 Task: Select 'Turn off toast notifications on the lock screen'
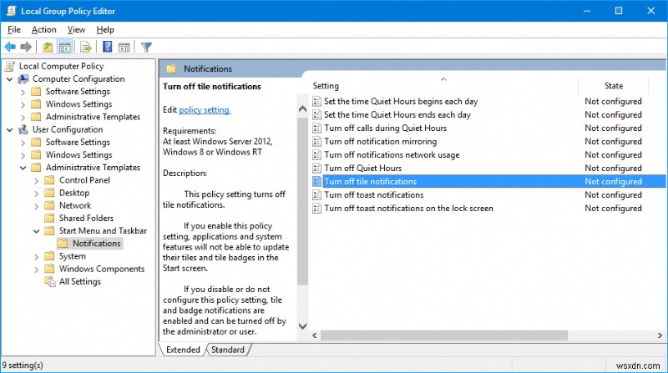408,209
